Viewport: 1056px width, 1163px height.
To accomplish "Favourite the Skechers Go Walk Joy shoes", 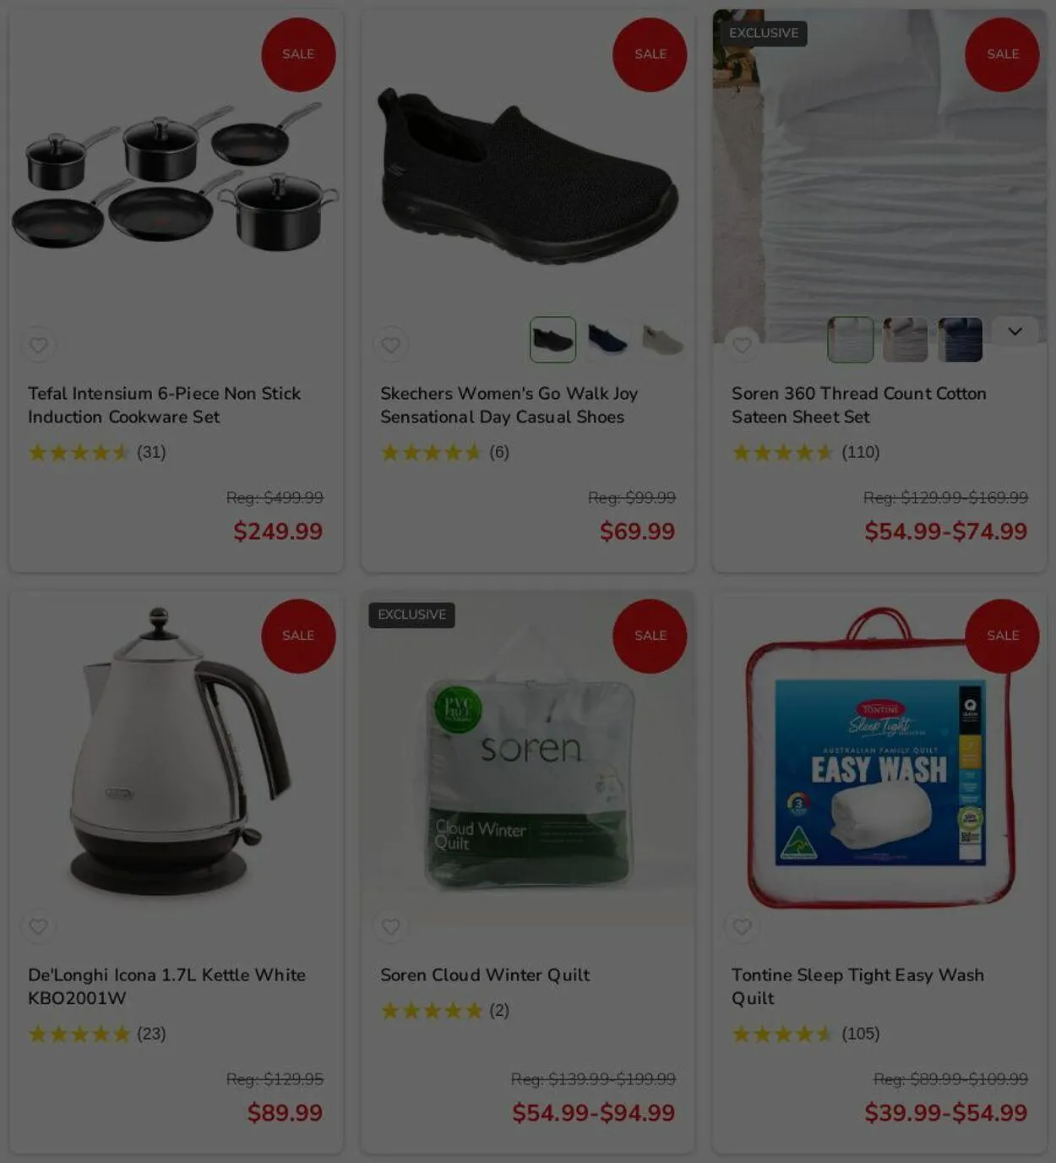I will point(390,345).
